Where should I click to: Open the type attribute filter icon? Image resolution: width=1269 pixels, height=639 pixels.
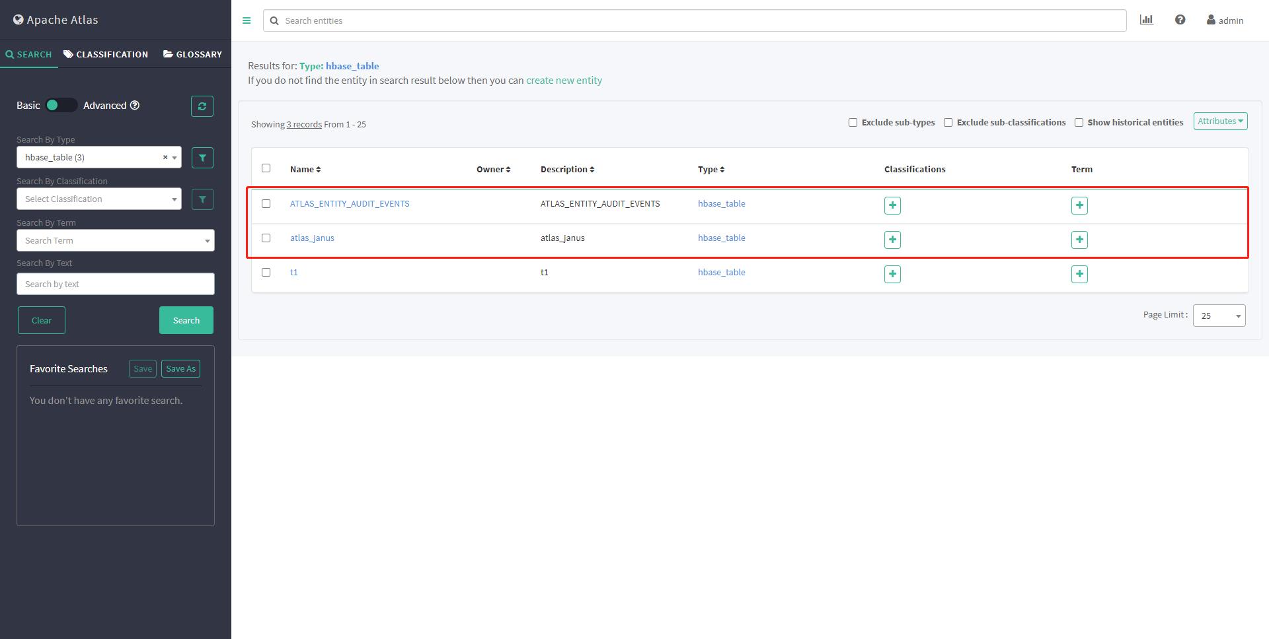click(202, 158)
